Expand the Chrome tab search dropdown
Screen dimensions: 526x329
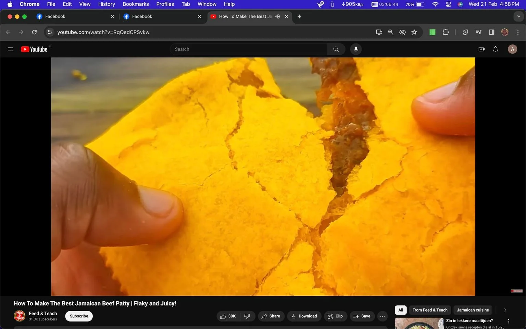click(x=518, y=16)
